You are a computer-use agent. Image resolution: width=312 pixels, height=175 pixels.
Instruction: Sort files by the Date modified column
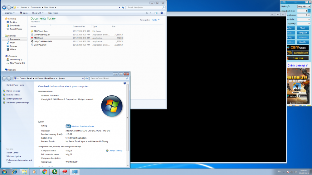pyautogui.click(x=79, y=26)
